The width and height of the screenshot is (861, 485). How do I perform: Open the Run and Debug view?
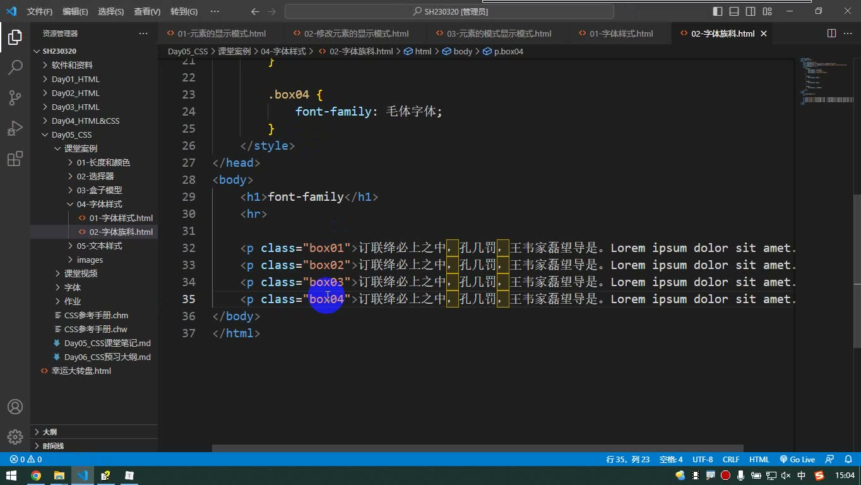15,128
